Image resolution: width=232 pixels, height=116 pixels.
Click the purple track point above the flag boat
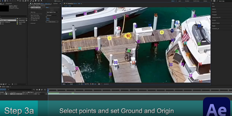(x=195, y=16)
